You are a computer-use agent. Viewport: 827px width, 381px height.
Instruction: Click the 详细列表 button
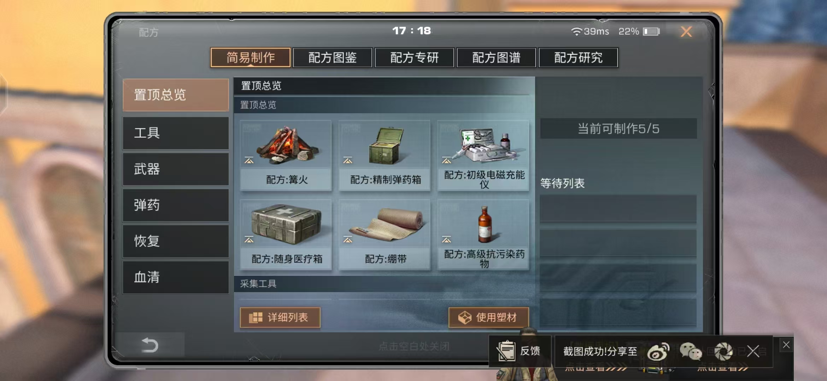point(280,317)
